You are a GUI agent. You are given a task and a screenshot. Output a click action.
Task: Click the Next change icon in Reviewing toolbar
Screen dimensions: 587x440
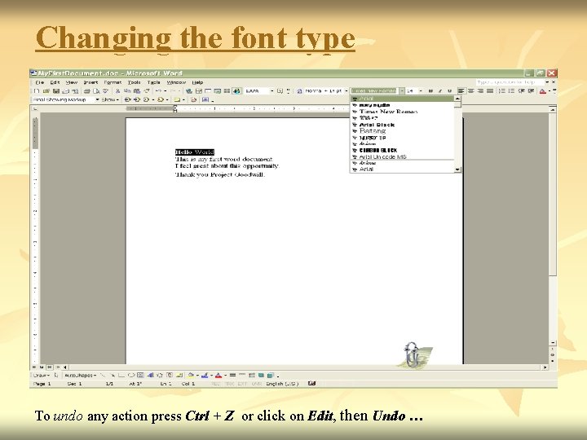click(137, 99)
